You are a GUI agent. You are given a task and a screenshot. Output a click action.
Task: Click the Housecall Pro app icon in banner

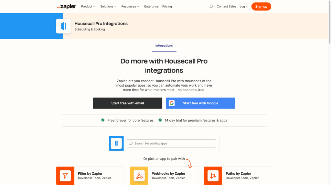[x=63, y=26]
